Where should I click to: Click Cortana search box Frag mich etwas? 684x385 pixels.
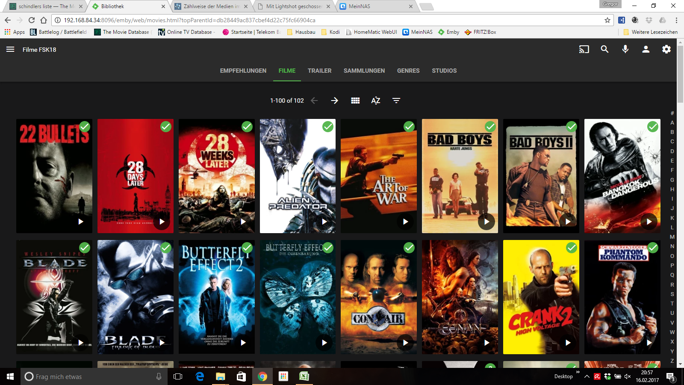(x=94, y=376)
